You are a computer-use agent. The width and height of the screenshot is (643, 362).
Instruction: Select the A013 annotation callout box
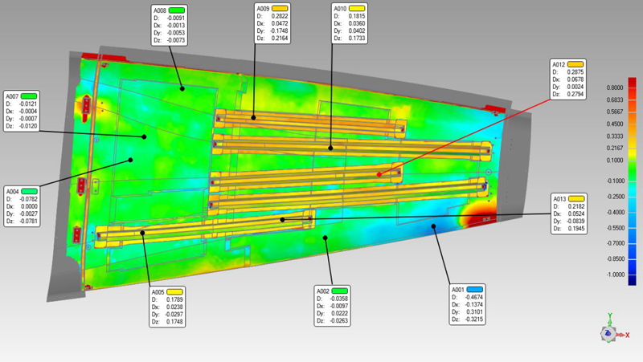click(568, 214)
